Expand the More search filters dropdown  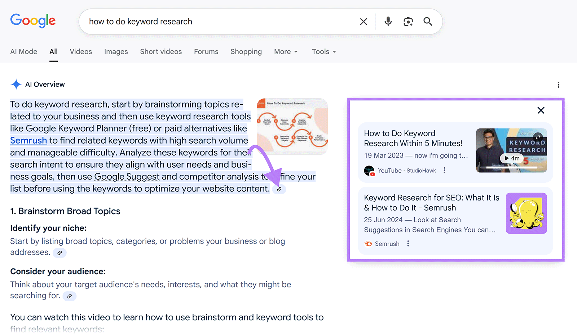click(285, 51)
